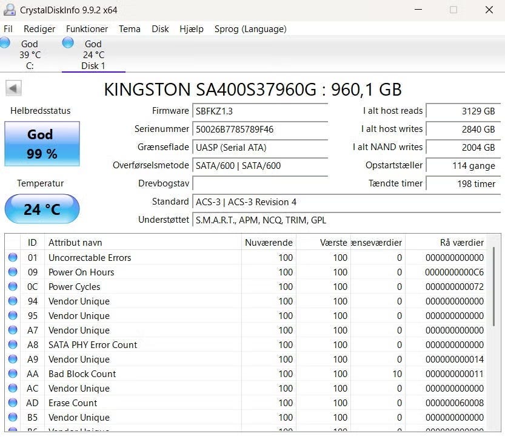Click the Tændte timer value 198 timer

coord(463,183)
